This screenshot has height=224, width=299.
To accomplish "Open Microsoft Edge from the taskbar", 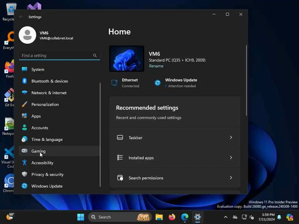I will 185,217.
